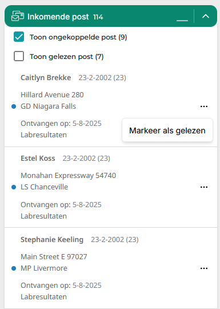Screen dimensions: 220x309
Task: Enable Toon gelezen post checkbox
Action: pyautogui.click(x=19, y=56)
